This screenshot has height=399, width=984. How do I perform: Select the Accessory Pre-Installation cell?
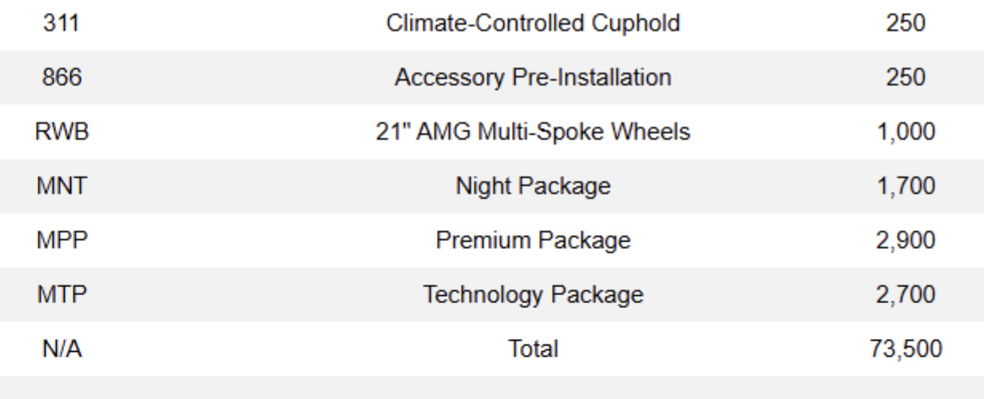point(533,77)
